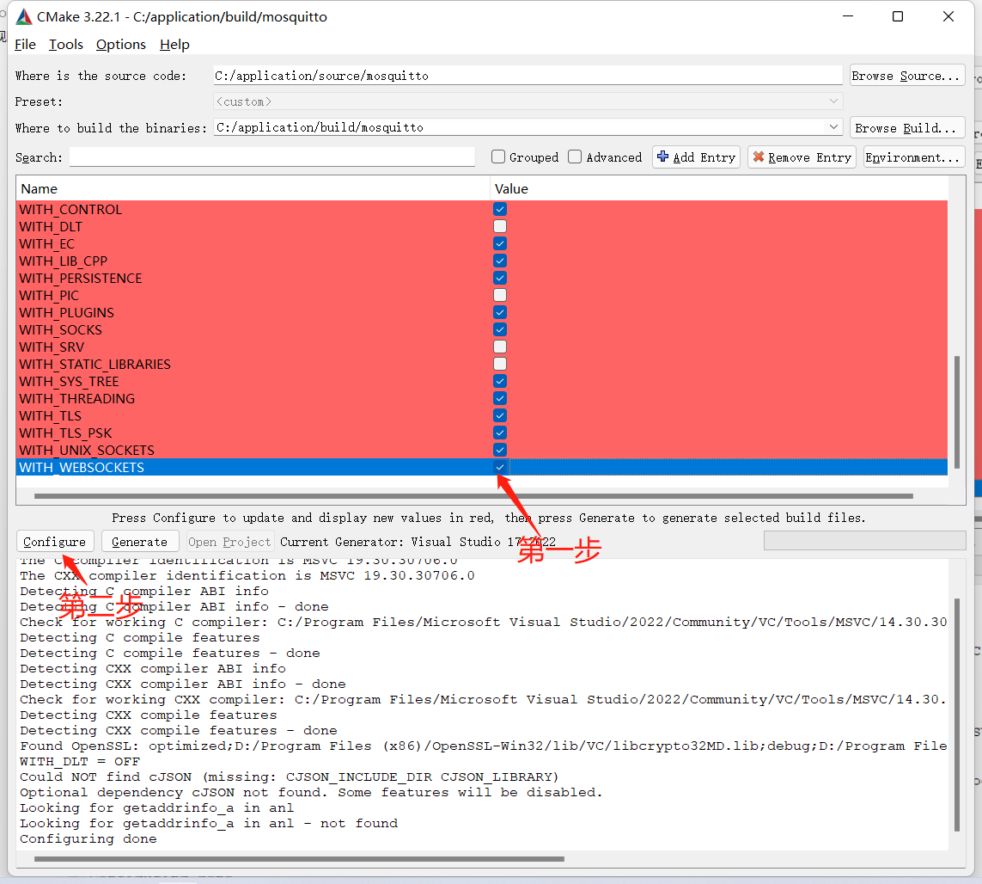Check the WITH_STATIC_LIBRARIES checkbox
The image size is (982, 884).
pyautogui.click(x=500, y=365)
